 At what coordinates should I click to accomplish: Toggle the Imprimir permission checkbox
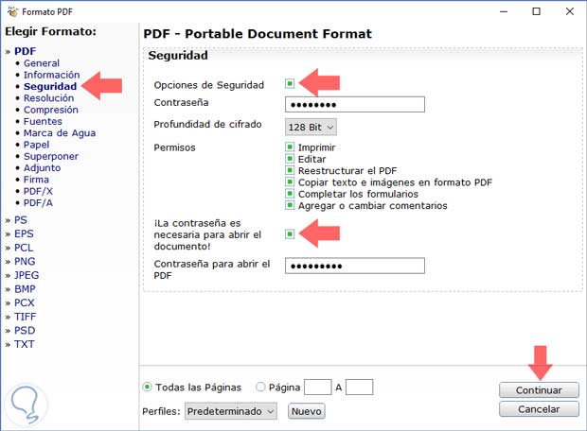[x=290, y=147]
